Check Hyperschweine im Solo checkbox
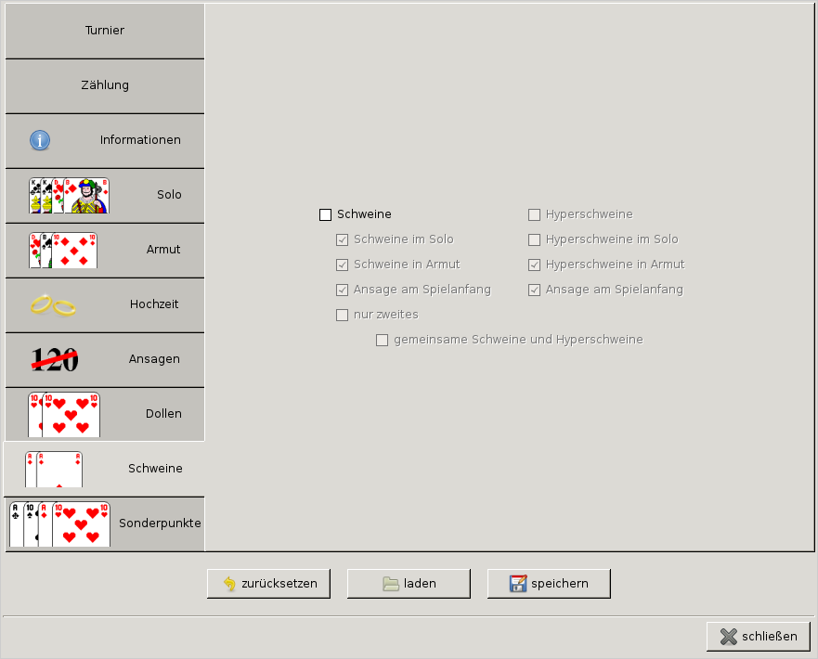This screenshot has width=818, height=659. pos(534,239)
